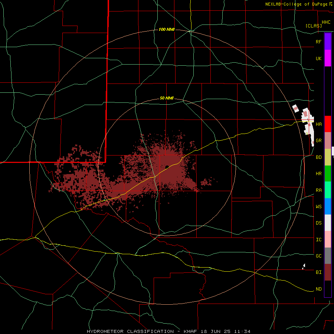Click the ND black legend swatch
Screen dimensions: 334x334
pyautogui.click(x=328, y=289)
